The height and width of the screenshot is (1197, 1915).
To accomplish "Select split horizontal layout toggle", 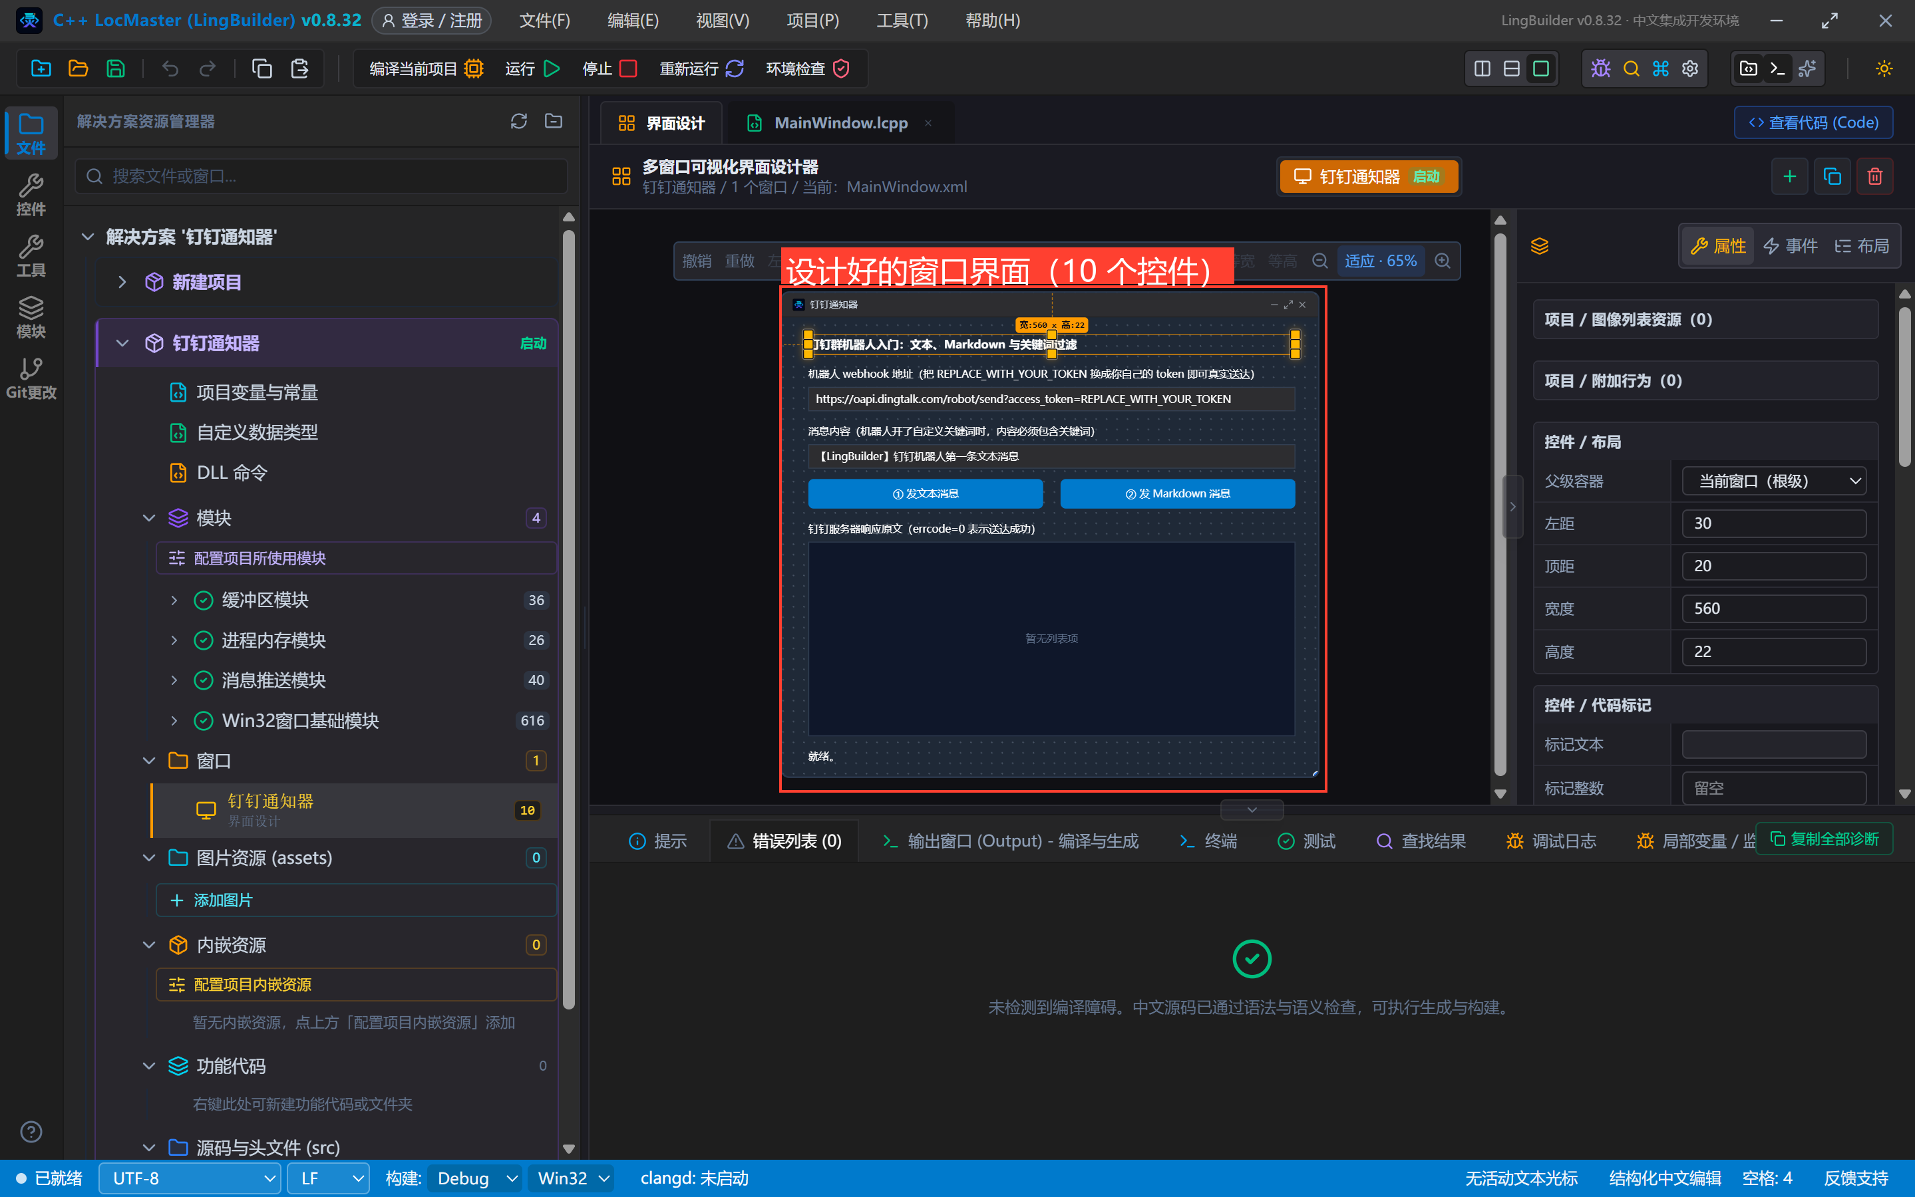I will pyautogui.click(x=1511, y=69).
